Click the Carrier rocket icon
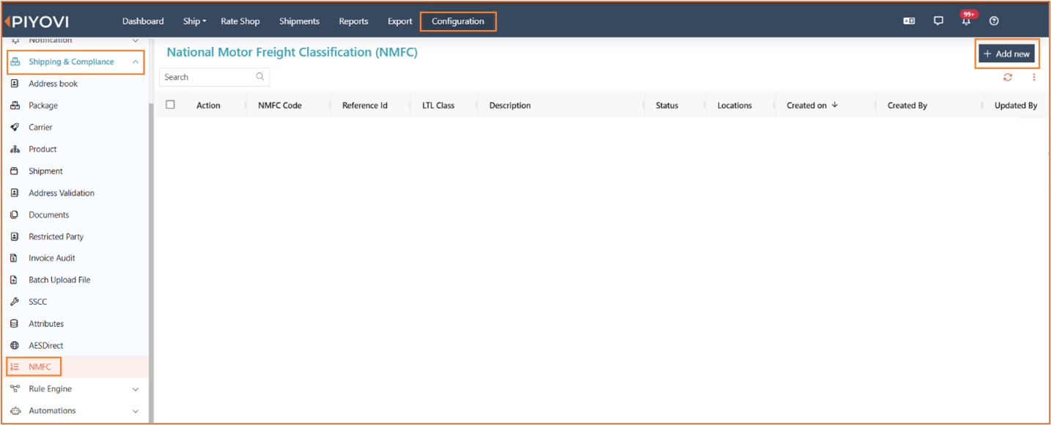 click(15, 127)
